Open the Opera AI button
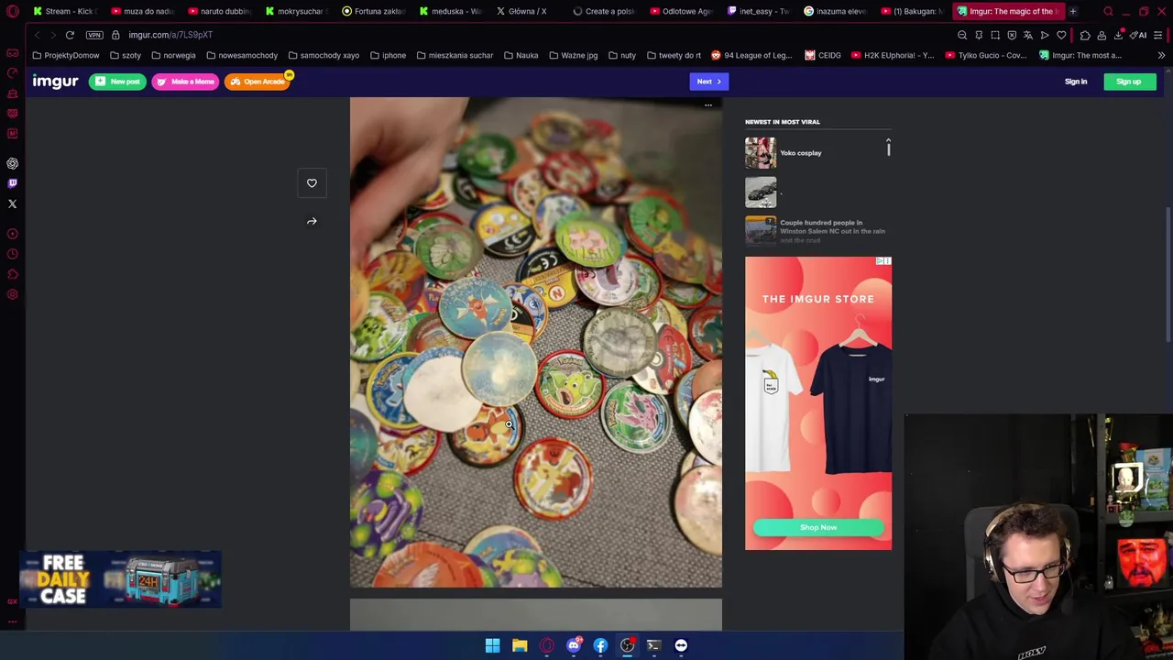The height and width of the screenshot is (660, 1173). pyautogui.click(x=1139, y=35)
